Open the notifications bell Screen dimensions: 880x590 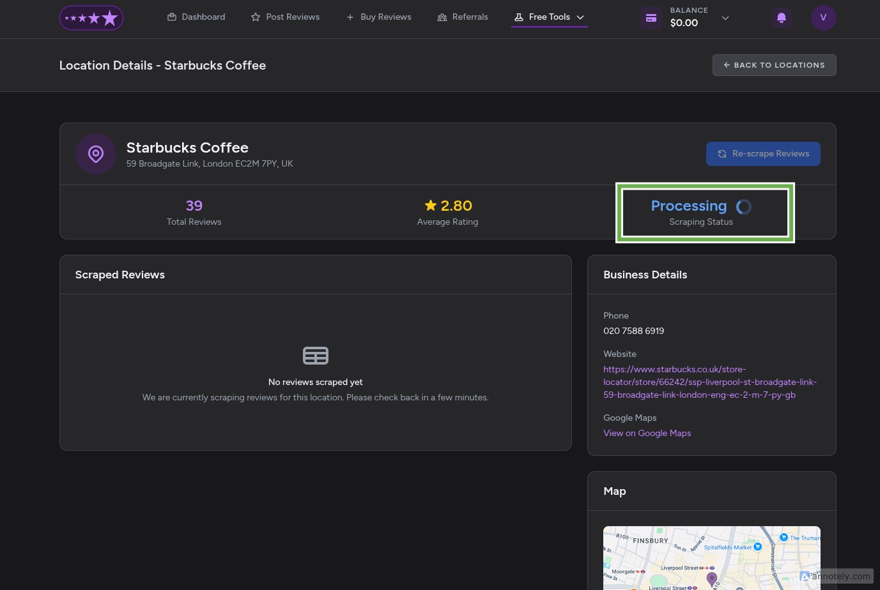point(781,18)
